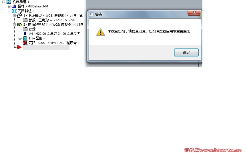Collapse the 2 - 曲面残料加工 operation
This screenshot has width=247, height=154.
pos(15,25)
